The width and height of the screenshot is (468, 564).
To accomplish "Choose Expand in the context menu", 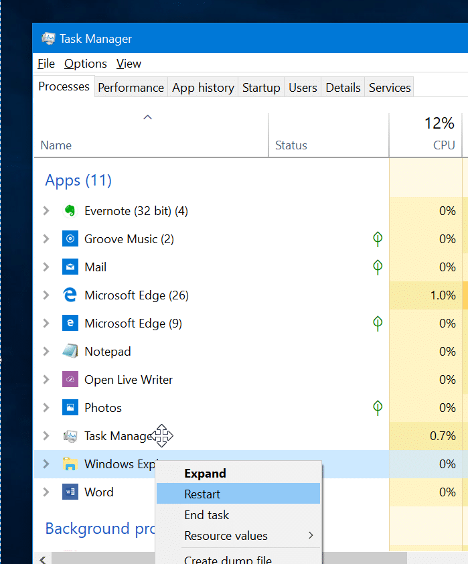I will (238, 474).
